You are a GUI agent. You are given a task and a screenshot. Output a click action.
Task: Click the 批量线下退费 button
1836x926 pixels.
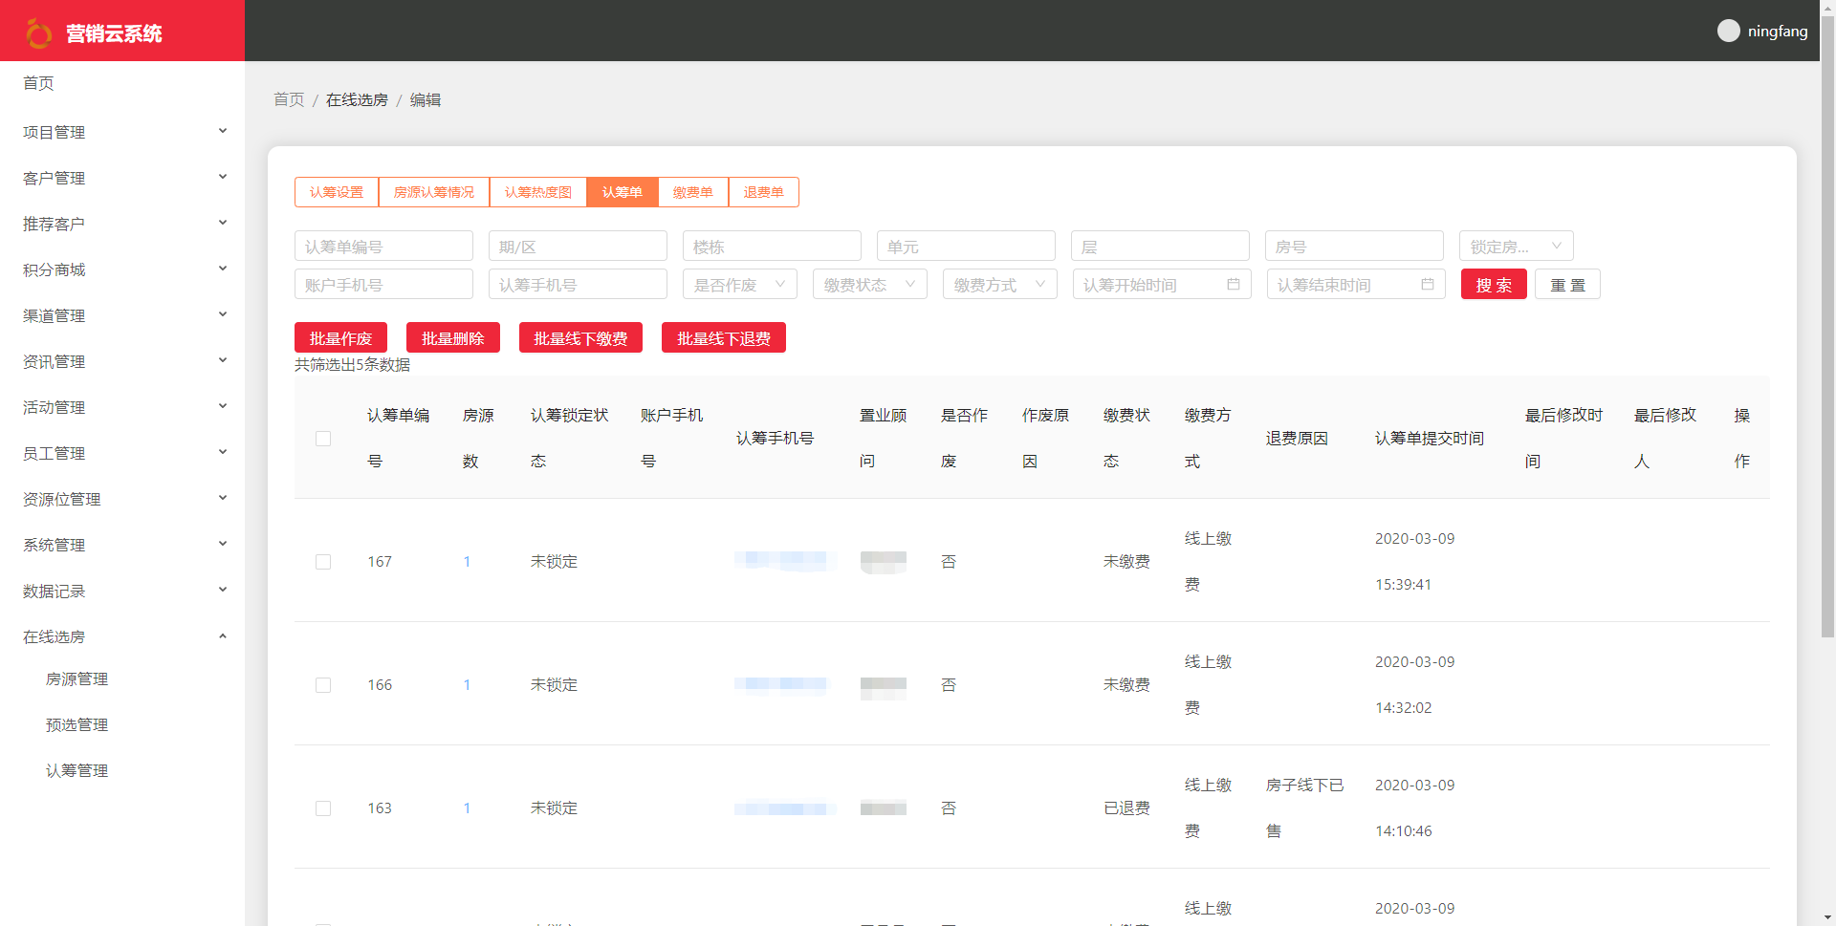(724, 338)
